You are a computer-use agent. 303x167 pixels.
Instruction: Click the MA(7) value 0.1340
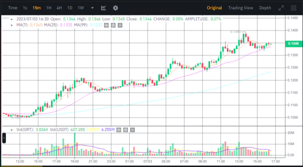point(36,25)
